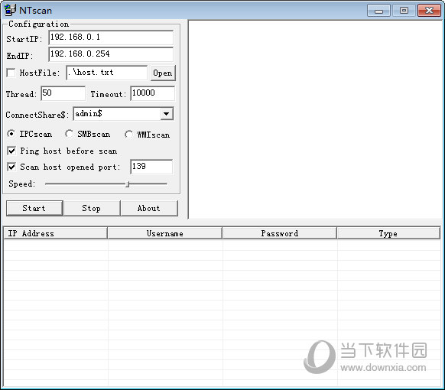This screenshot has height=390, width=445.
Task: Select the IPCscan radio button
Action: tap(11, 134)
